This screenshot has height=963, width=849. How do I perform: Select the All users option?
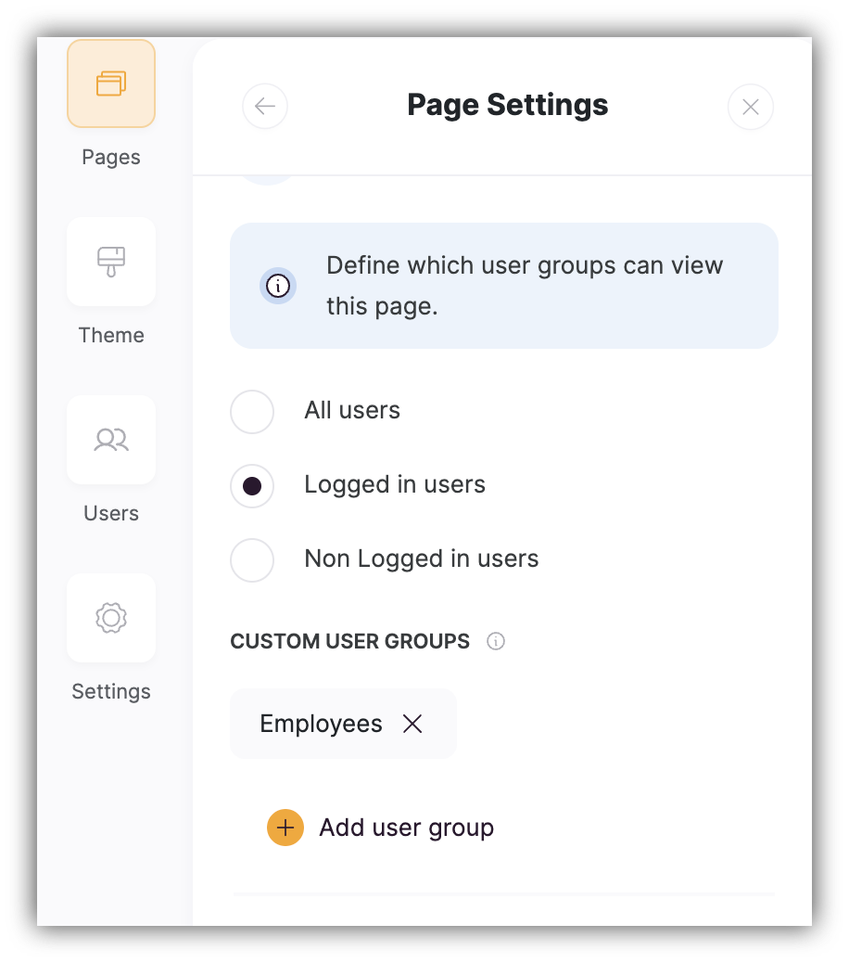coord(251,411)
